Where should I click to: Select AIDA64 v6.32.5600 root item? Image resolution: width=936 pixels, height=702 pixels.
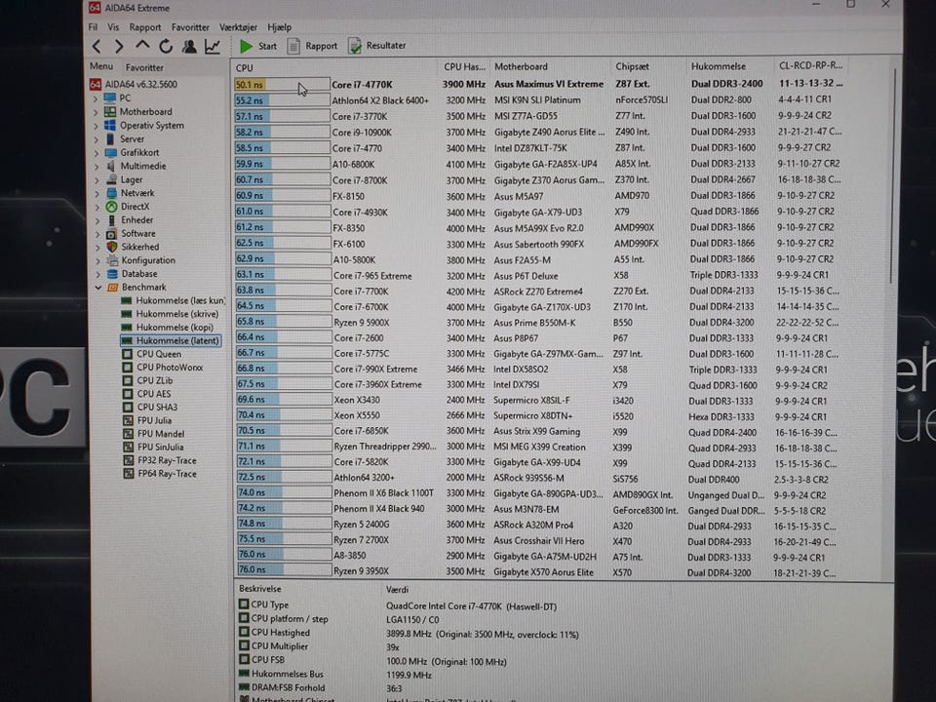pyautogui.click(x=134, y=84)
